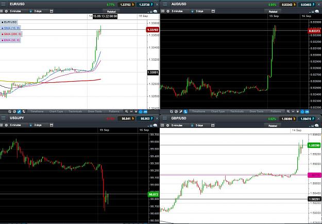
Task: Click the reset/refresh icon under EUR/USD chart
Action: (x=10, y=111)
